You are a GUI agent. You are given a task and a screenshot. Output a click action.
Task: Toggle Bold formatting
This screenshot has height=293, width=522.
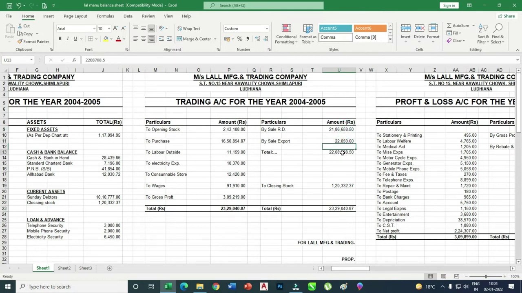(60, 39)
